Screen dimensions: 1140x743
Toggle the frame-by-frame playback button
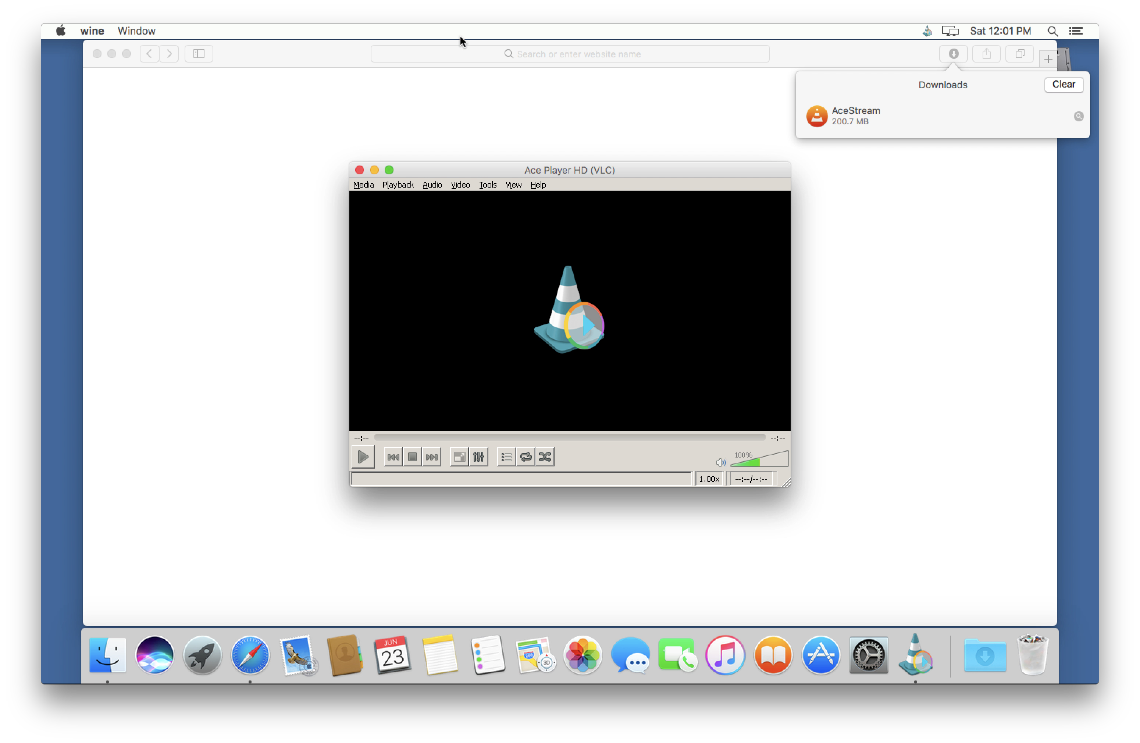[431, 456]
